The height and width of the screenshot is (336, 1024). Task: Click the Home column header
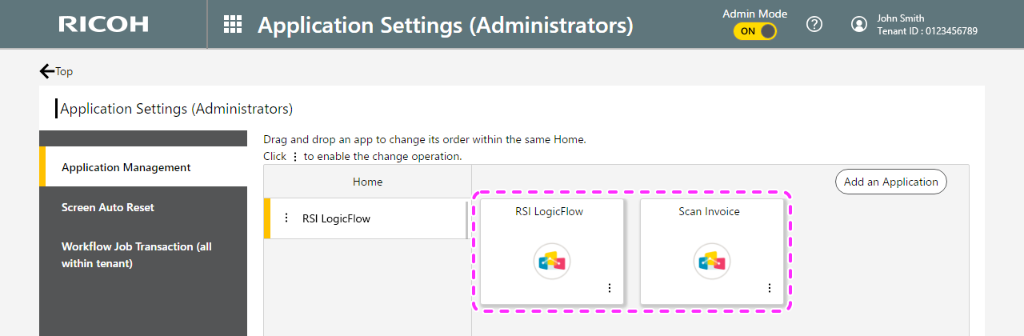pos(368,182)
